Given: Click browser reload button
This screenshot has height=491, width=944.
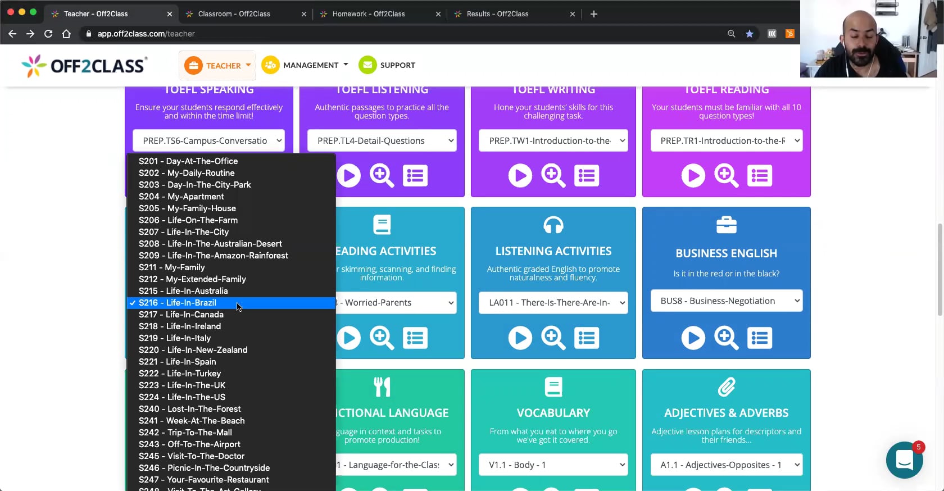Looking at the screenshot, I should (x=48, y=34).
